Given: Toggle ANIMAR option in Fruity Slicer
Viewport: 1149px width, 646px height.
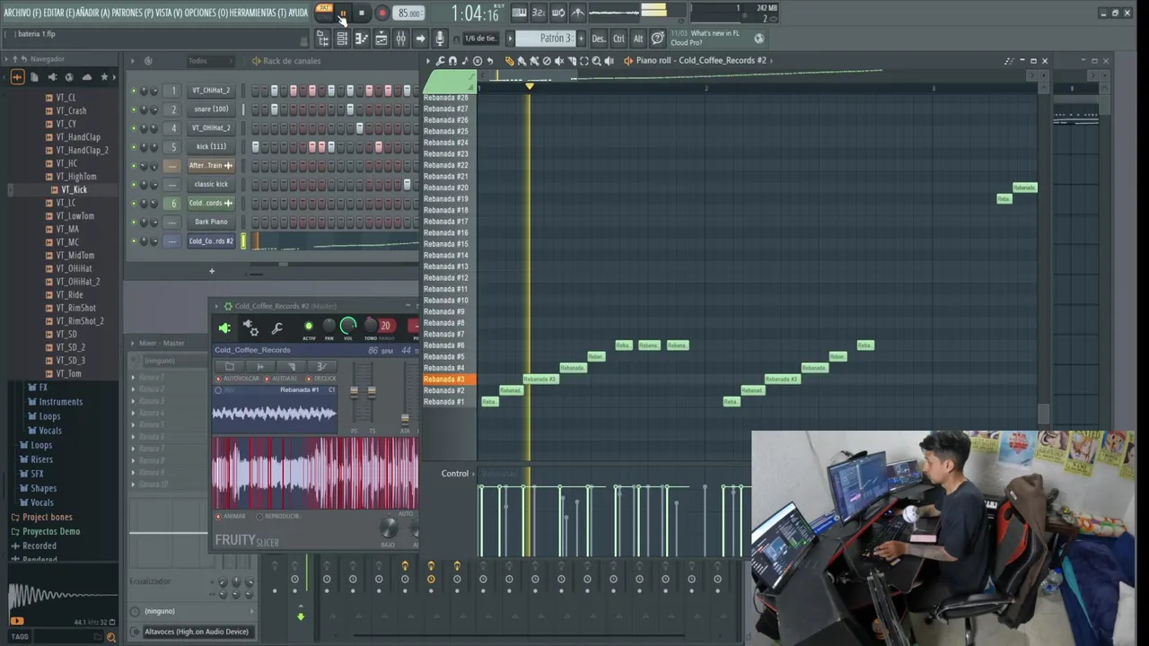Looking at the screenshot, I should click(218, 517).
